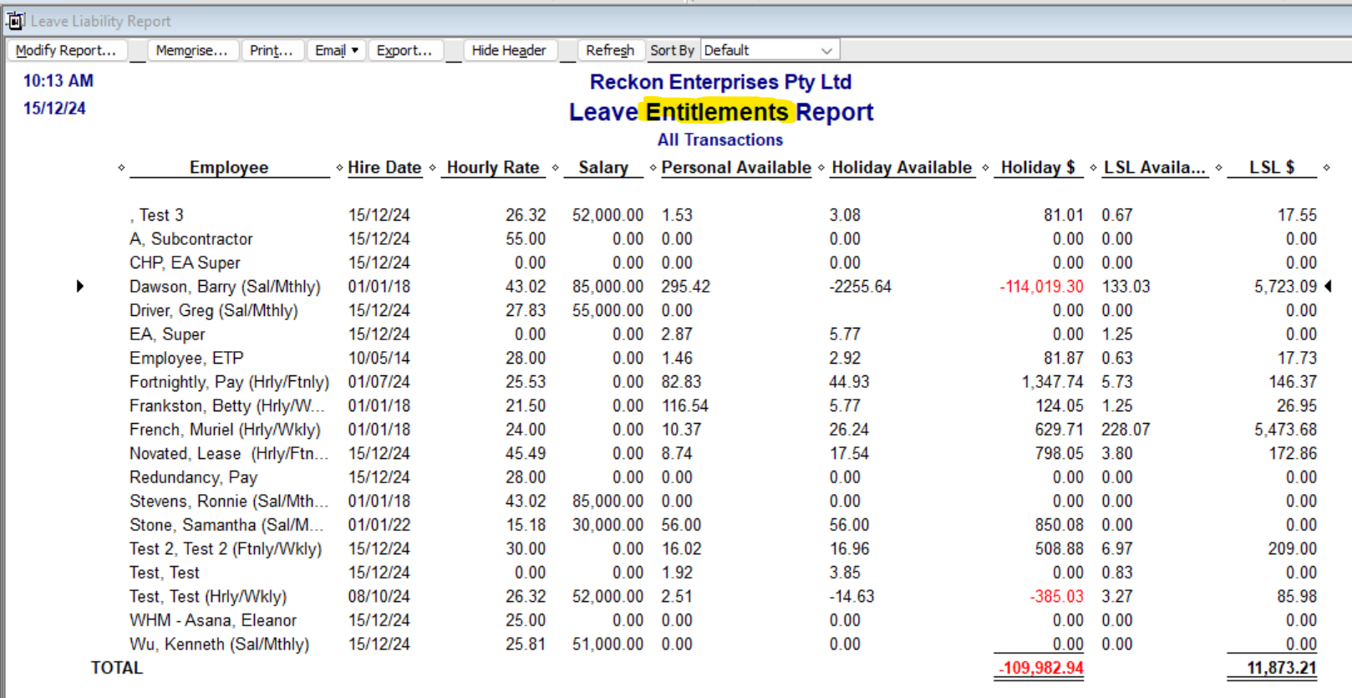Image resolution: width=1352 pixels, height=698 pixels.
Task: Click the LSL Available value 228.07
Action: click(1126, 430)
